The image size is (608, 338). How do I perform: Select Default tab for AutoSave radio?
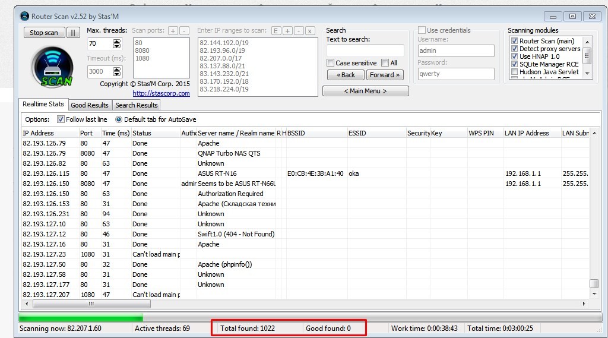coord(119,119)
